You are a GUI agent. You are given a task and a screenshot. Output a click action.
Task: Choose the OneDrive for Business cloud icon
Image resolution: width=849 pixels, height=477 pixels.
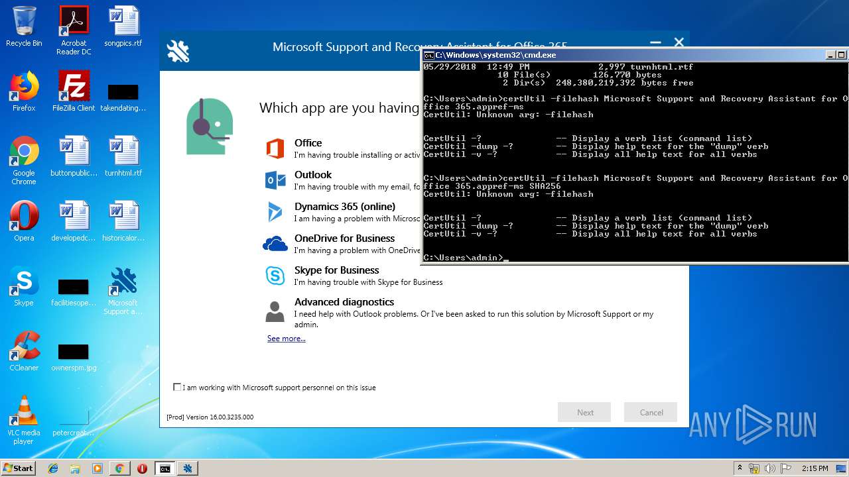click(x=275, y=244)
